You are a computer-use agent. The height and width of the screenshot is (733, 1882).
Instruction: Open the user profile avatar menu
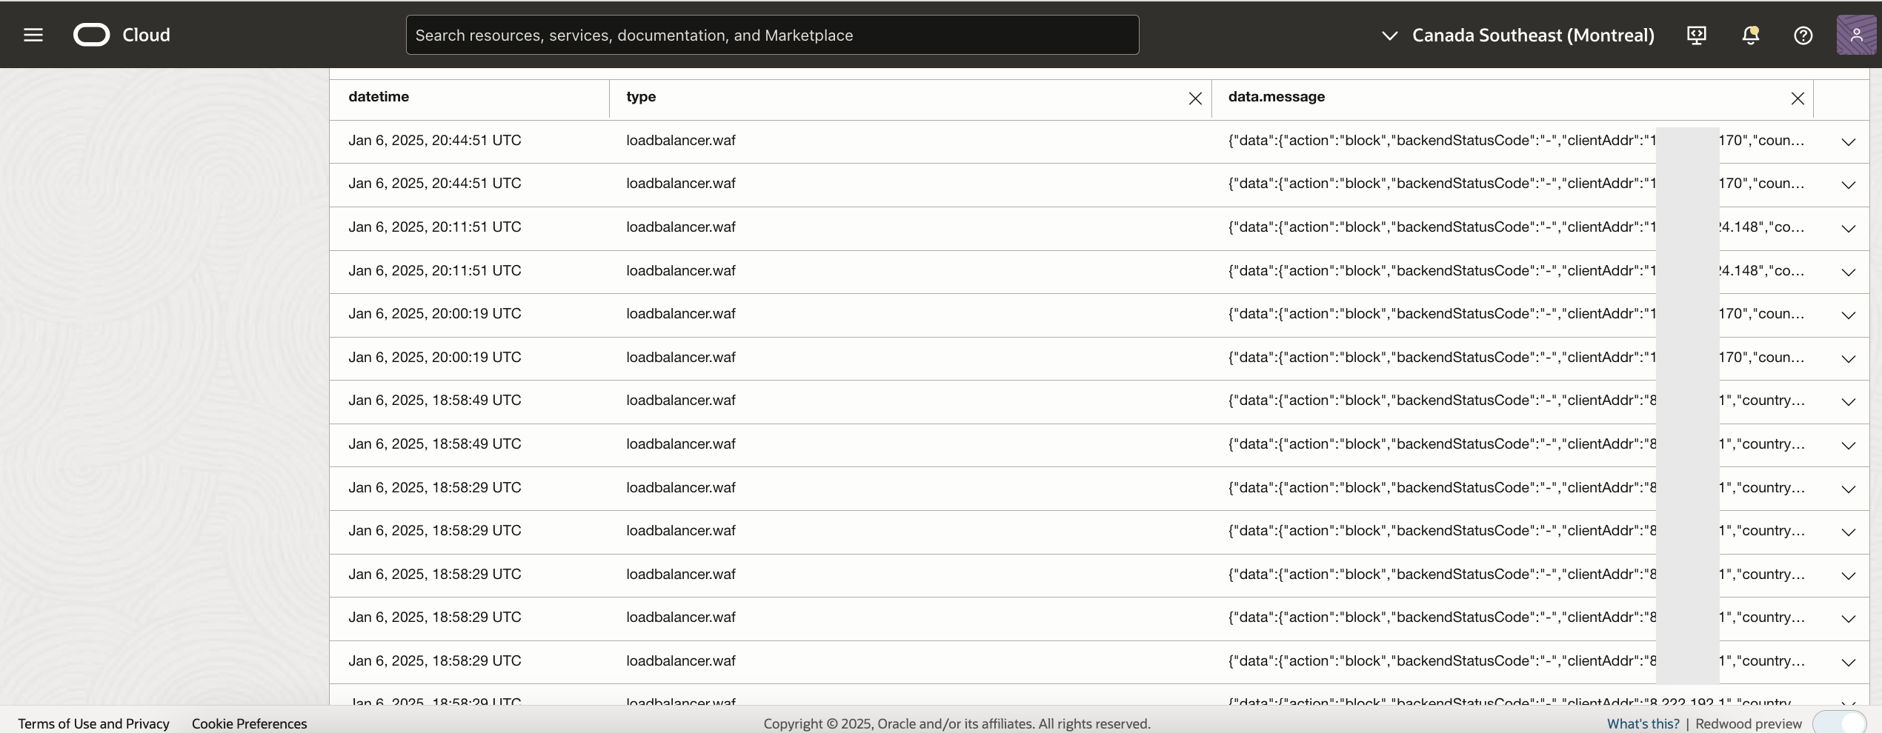pyautogui.click(x=1857, y=35)
